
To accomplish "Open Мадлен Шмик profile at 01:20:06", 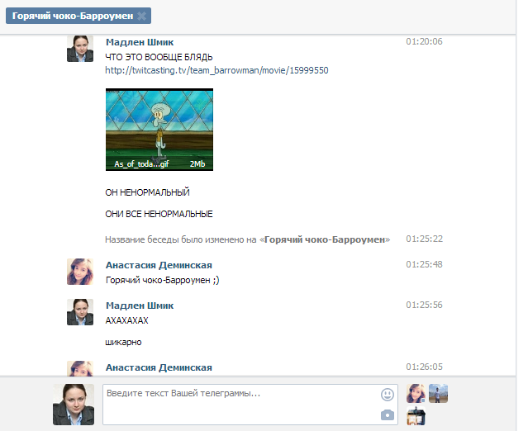I will pyautogui.click(x=140, y=42).
